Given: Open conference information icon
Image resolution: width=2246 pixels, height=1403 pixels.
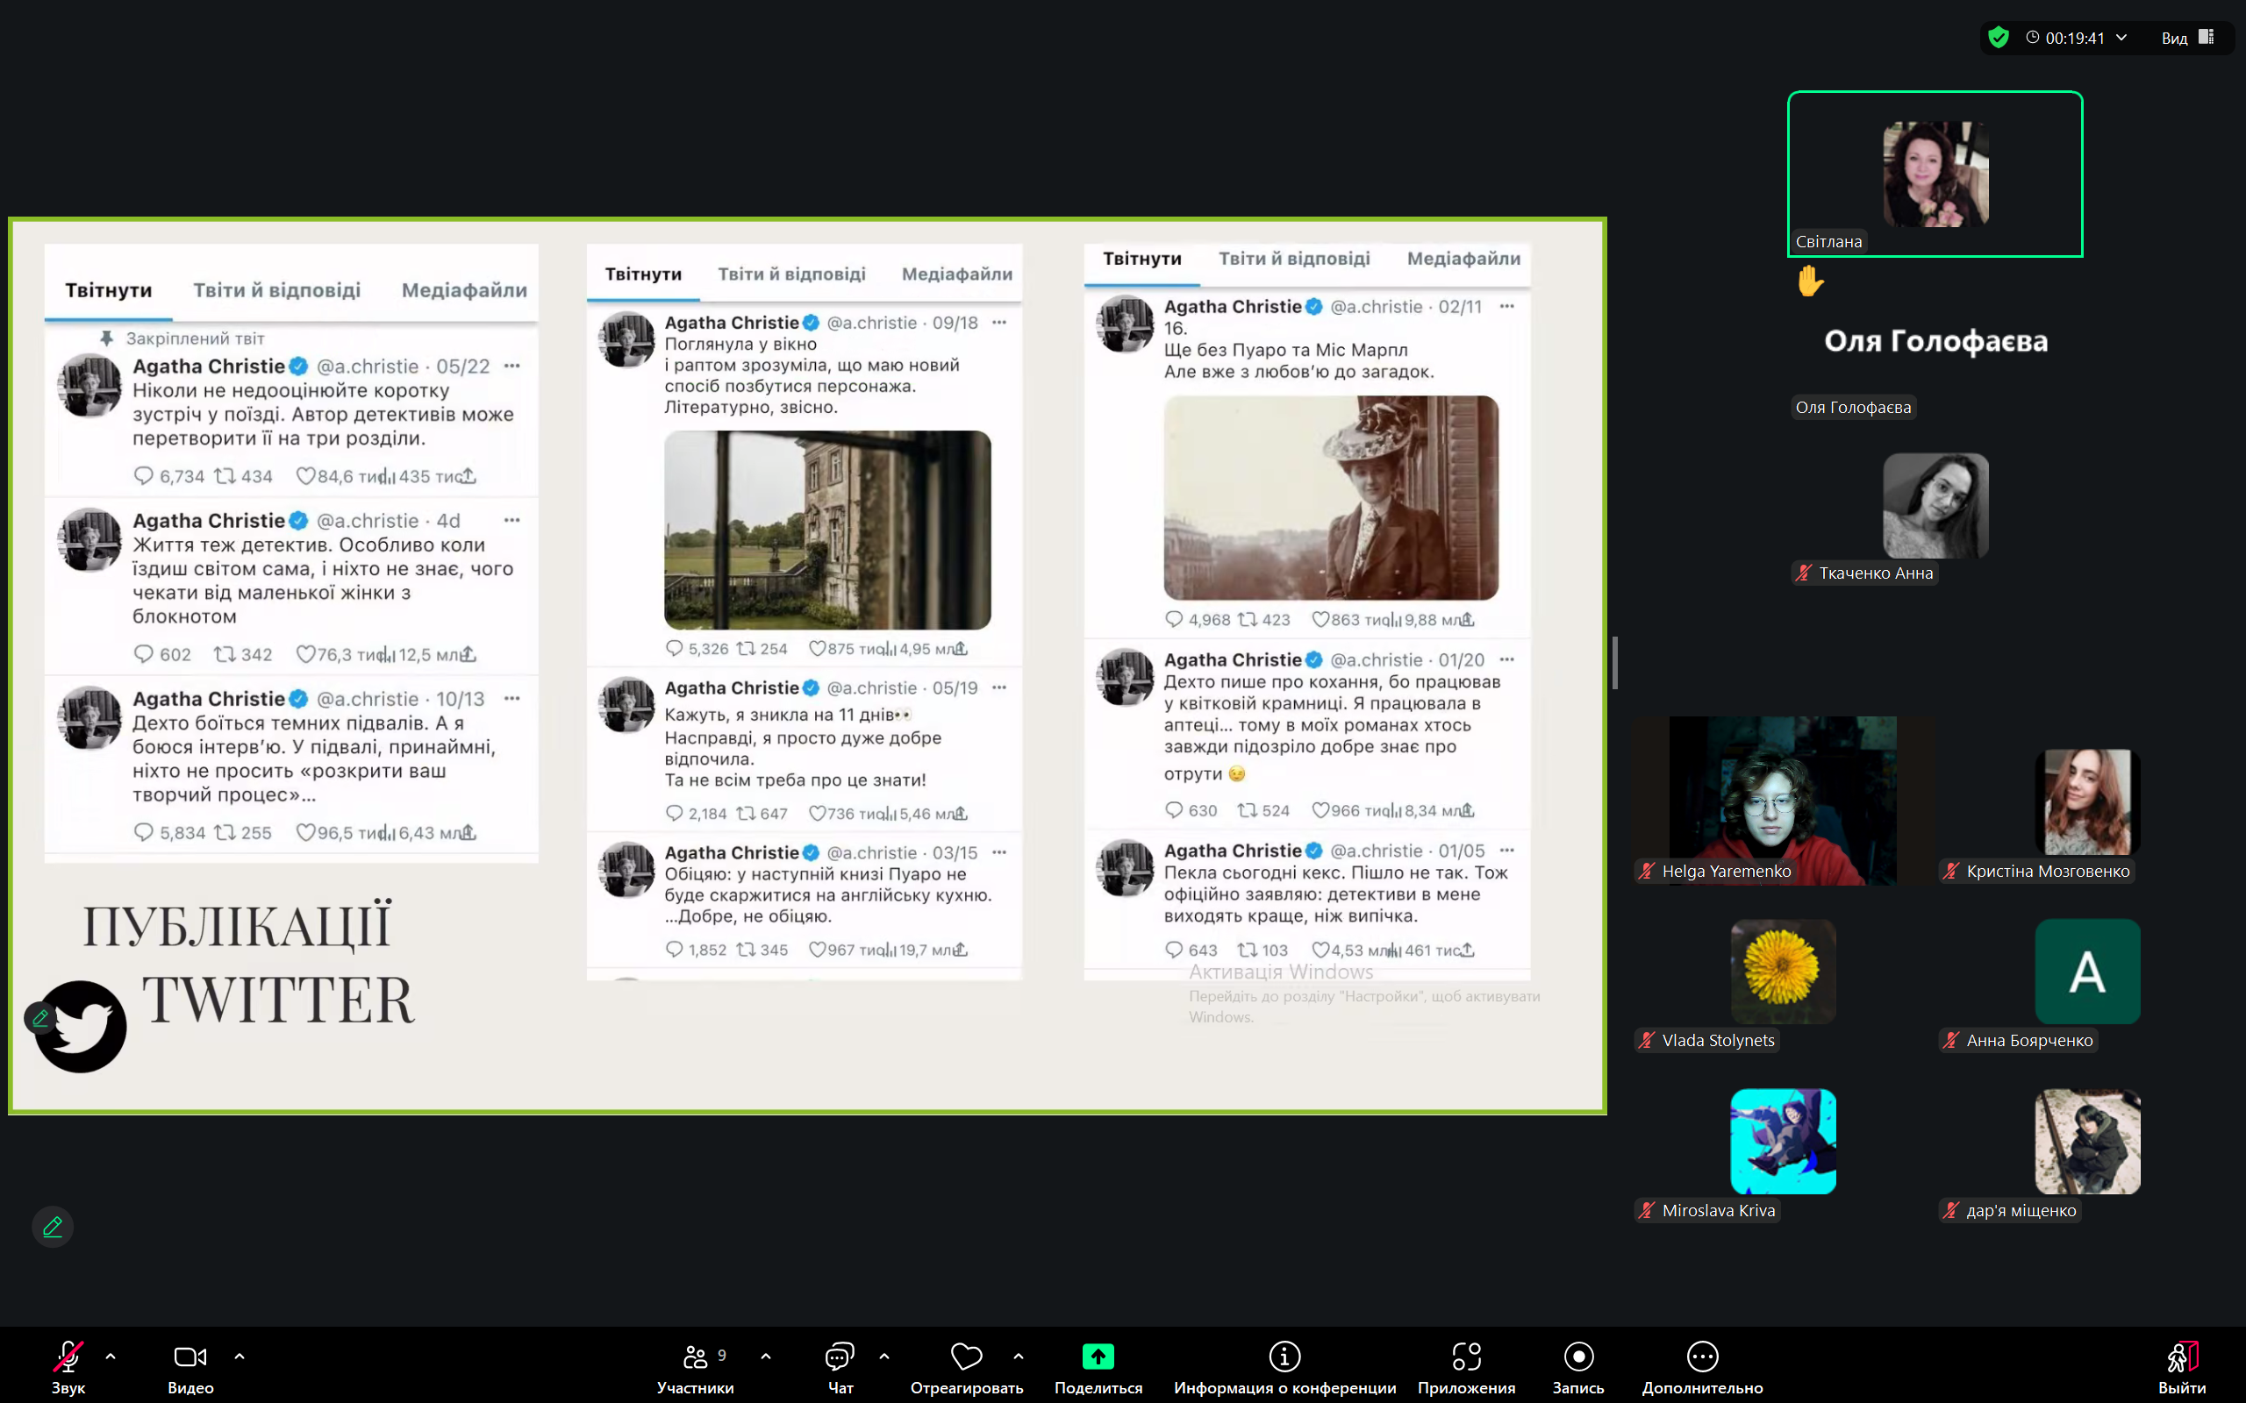Looking at the screenshot, I should [1284, 1357].
